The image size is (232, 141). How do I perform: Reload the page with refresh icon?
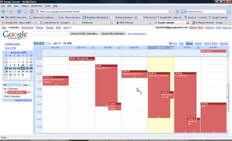19,11
